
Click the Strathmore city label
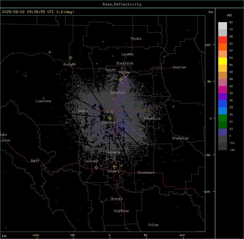pyautogui.click(x=146, y=173)
